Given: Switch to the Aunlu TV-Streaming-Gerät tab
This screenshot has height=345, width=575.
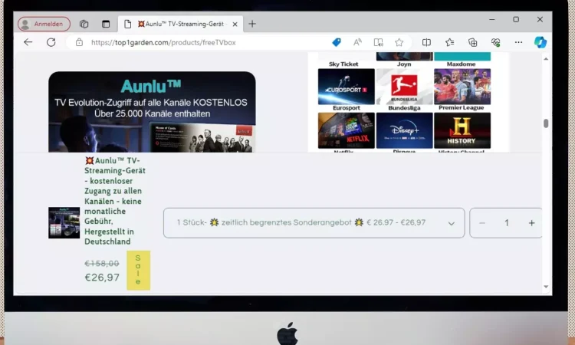Looking at the screenshot, I should click(x=180, y=25).
